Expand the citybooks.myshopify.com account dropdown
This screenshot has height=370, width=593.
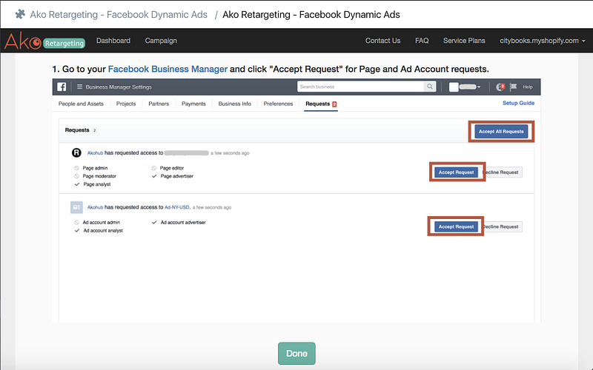543,41
